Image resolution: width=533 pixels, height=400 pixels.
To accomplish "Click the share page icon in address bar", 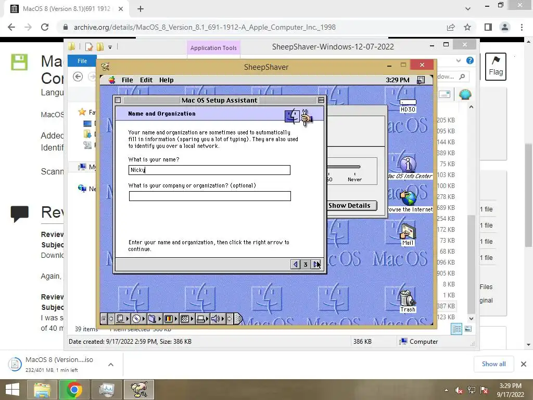I will click(451, 27).
